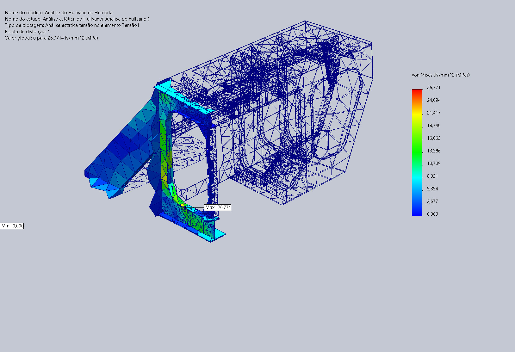Click the 'Nome do estudo' text line
Image resolution: width=515 pixels, height=352 pixels.
(x=77, y=19)
